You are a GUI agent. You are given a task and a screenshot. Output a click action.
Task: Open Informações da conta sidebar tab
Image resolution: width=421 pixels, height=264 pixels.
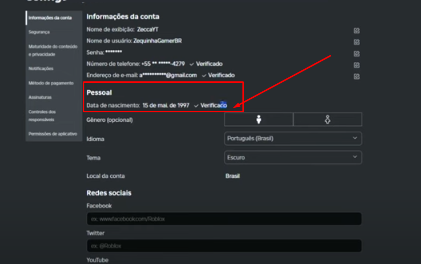(x=50, y=18)
